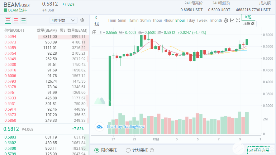Switch to 深度图 depth chart

(249, 24)
